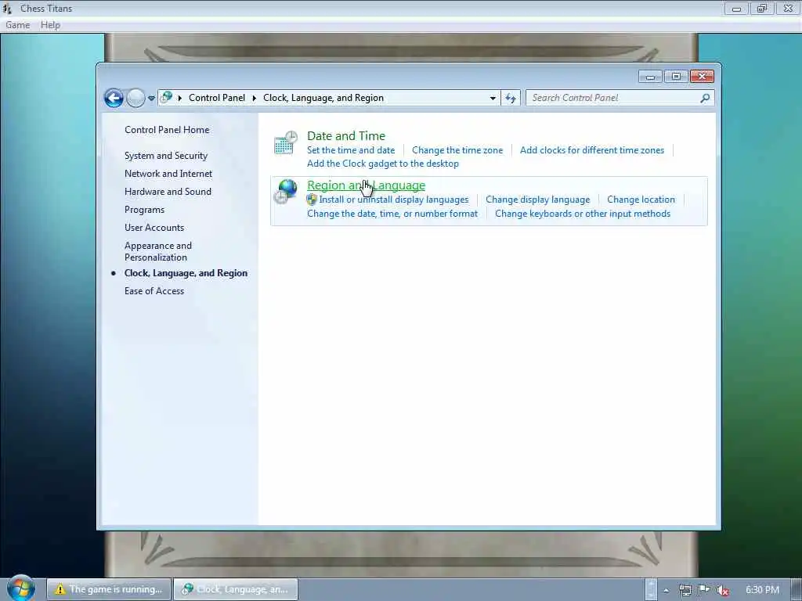Viewport: 802px width, 601px height.
Task: Click Install or uninstall display languages
Action: [394, 200]
